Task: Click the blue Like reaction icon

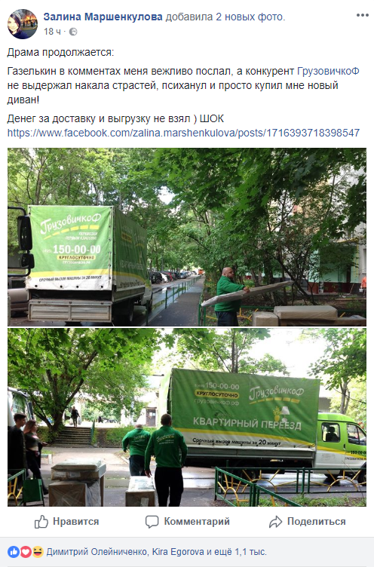Action: (14, 552)
